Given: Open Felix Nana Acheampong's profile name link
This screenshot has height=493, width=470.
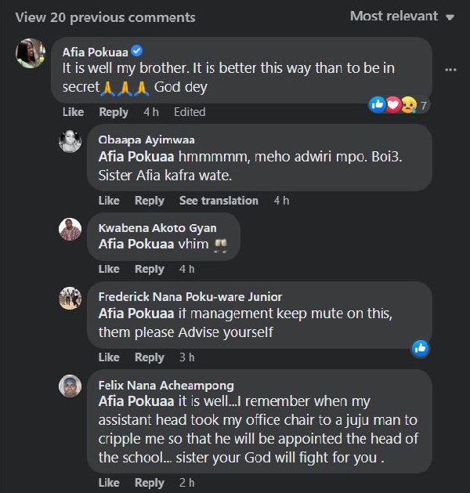Looking at the screenshot, I should [166, 386].
